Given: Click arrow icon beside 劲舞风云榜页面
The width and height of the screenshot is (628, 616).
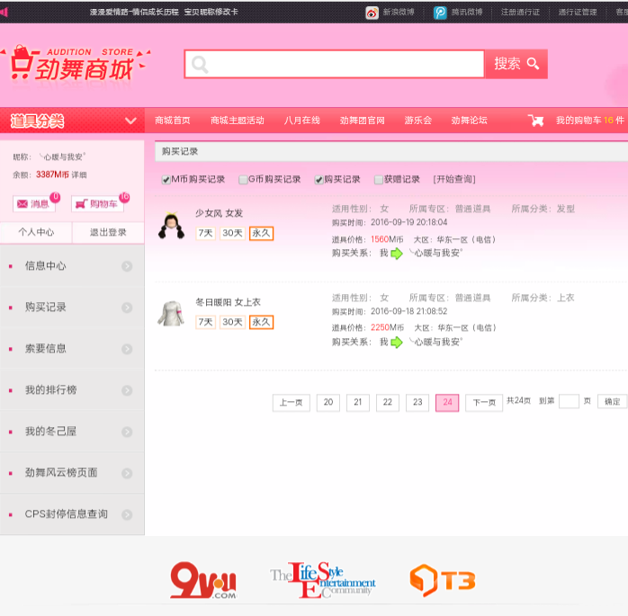Looking at the screenshot, I should 127,473.
